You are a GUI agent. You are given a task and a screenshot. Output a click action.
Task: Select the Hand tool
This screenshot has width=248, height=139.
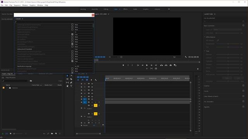(x=67, y=86)
